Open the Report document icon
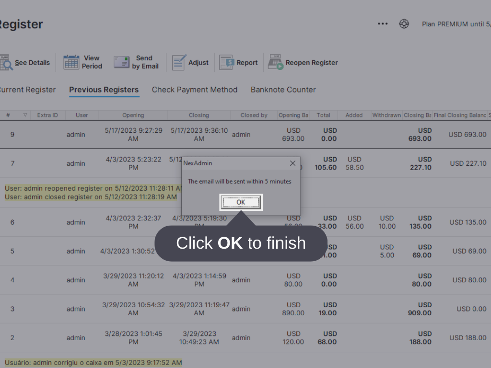Image resolution: width=491 pixels, height=368 pixels. coord(226,62)
